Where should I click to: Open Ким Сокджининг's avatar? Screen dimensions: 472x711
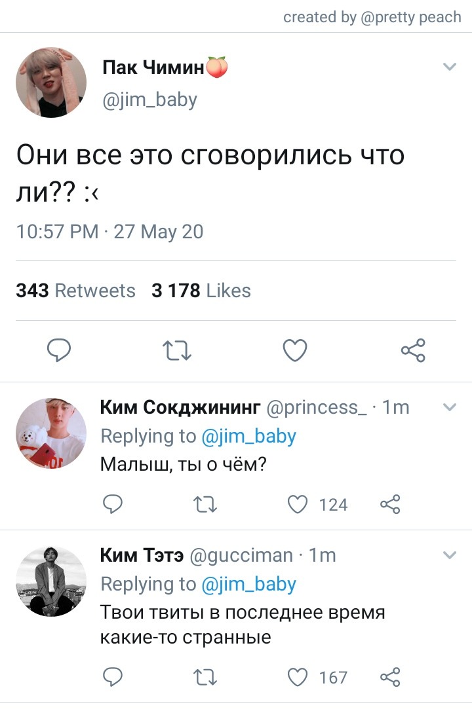(51, 433)
